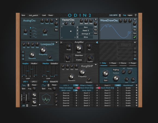Screen dimensions: 158x123
Task: Click the BPM stepper arrows
Action: 120,15
